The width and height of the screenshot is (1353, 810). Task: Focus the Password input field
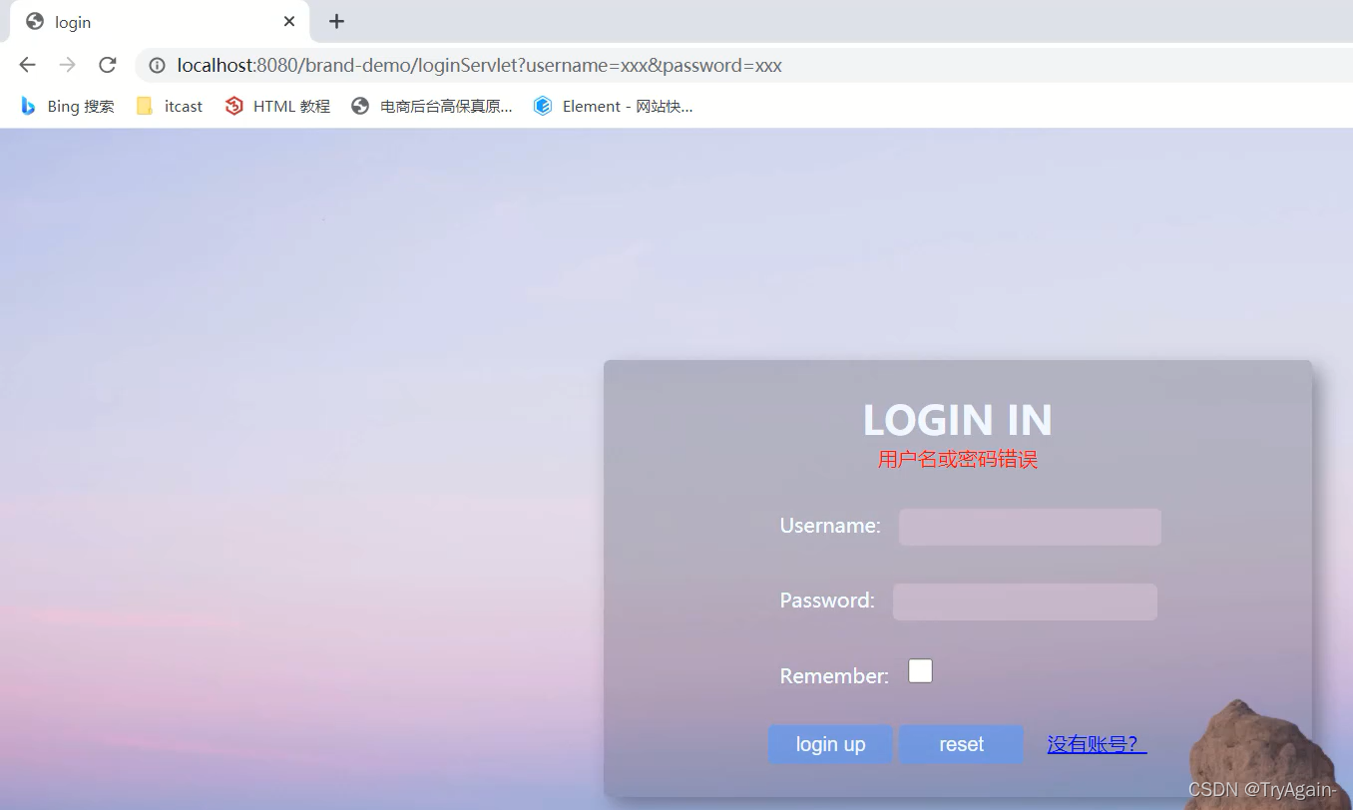point(1025,602)
